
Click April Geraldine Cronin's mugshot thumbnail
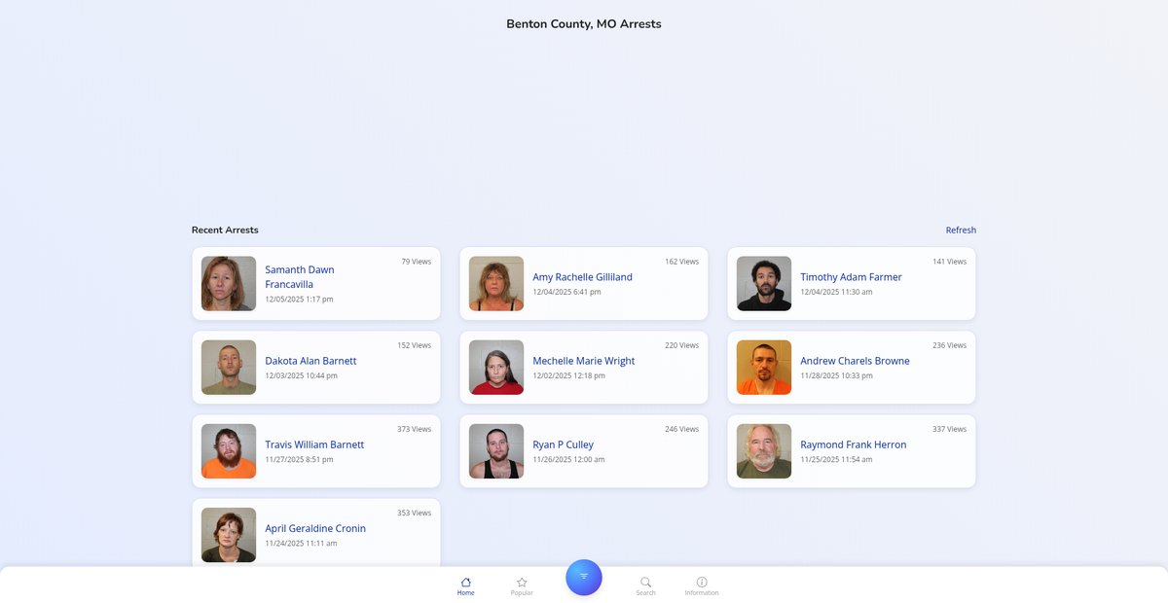(x=229, y=535)
